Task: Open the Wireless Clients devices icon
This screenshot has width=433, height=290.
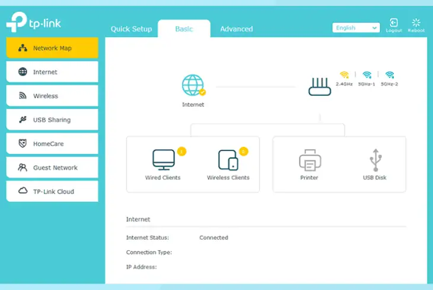Action: [x=228, y=160]
